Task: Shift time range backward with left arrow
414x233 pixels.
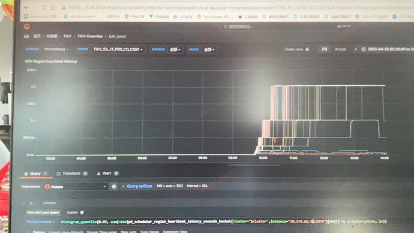Action: (356, 49)
